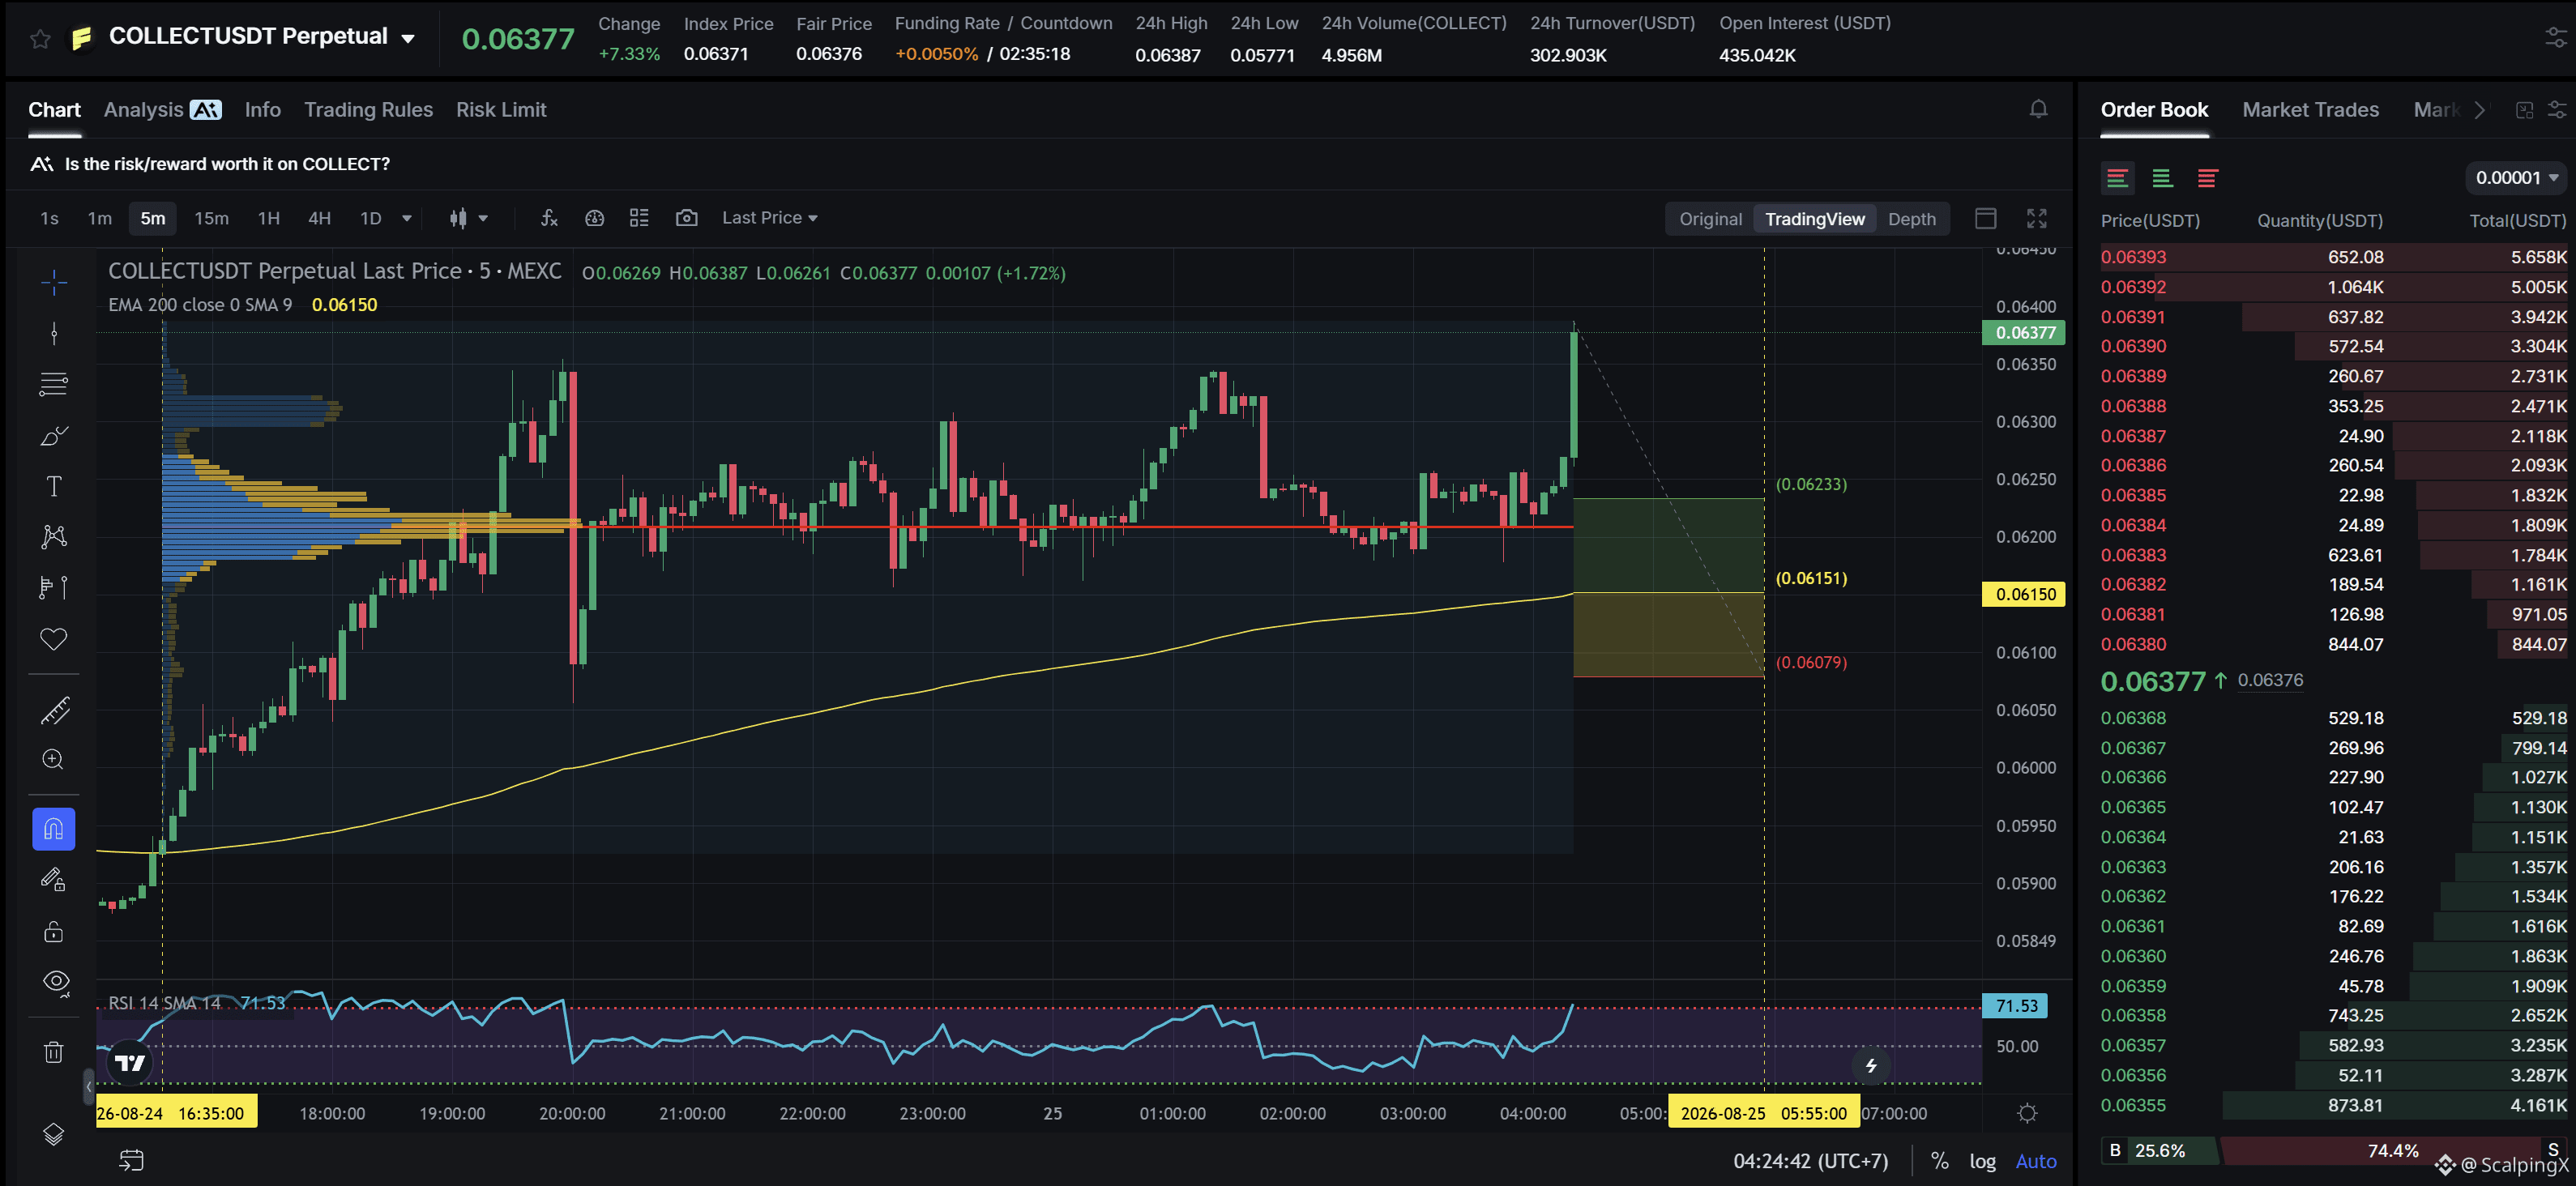This screenshot has height=1186, width=2576.
Task: Select the 4H timeframe
Action: click(x=319, y=218)
